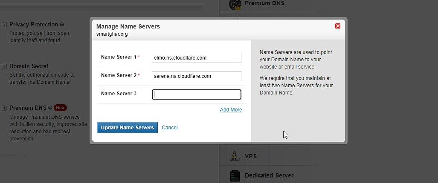This screenshot has height=183, width=438.
Task: Click the Name Server 3 label
Action: tap(119, 94)
